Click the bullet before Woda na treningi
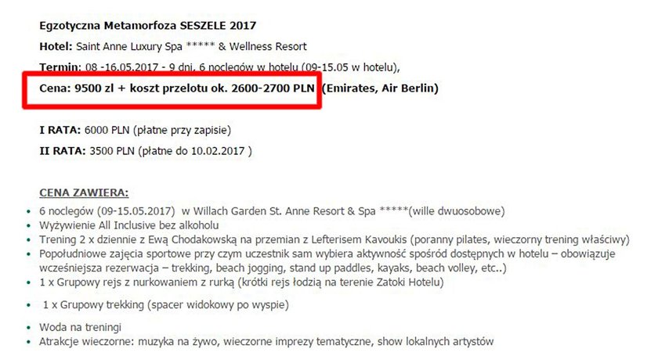 [28, 328]
